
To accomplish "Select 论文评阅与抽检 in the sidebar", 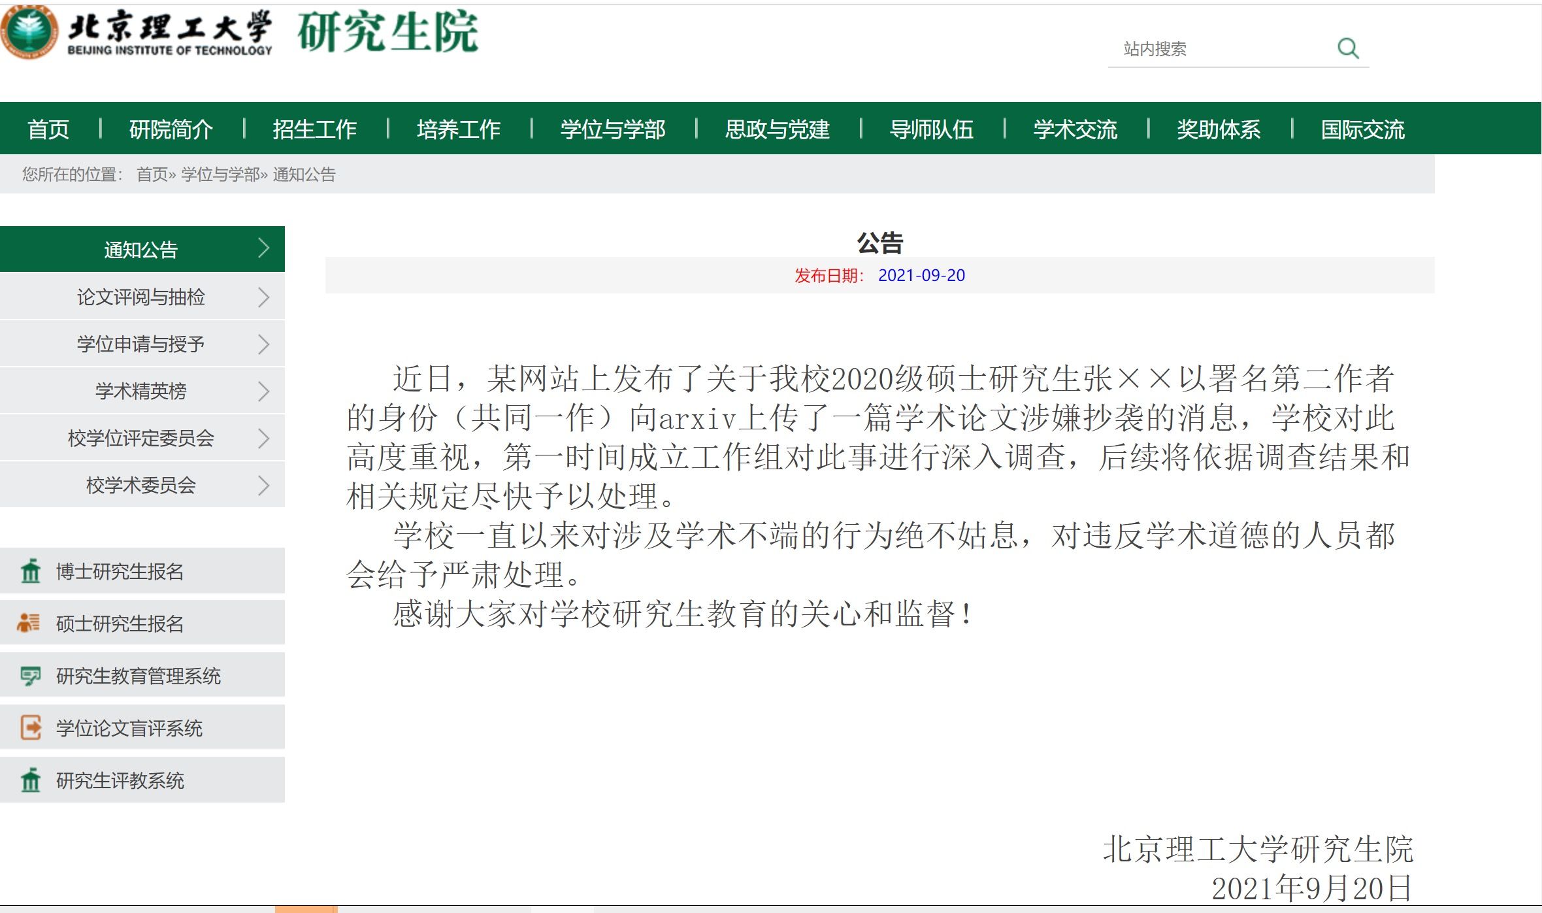I will click(142, 297).
